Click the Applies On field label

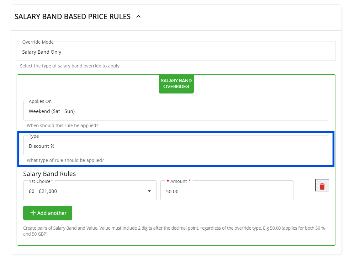pyautogui.click(x=40, y=101)
